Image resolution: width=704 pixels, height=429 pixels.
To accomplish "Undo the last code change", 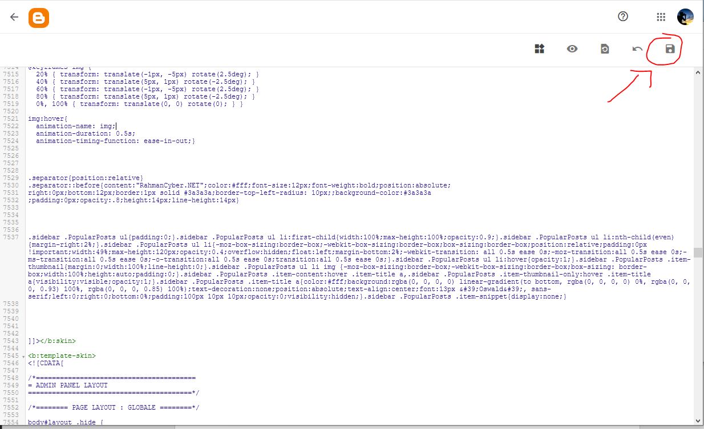I will tap(637, 49).
